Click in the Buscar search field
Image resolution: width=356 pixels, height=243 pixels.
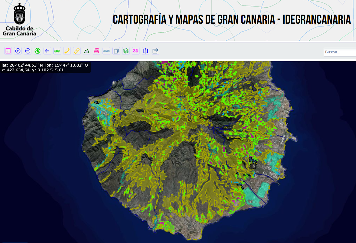click(x=340, y=52)
